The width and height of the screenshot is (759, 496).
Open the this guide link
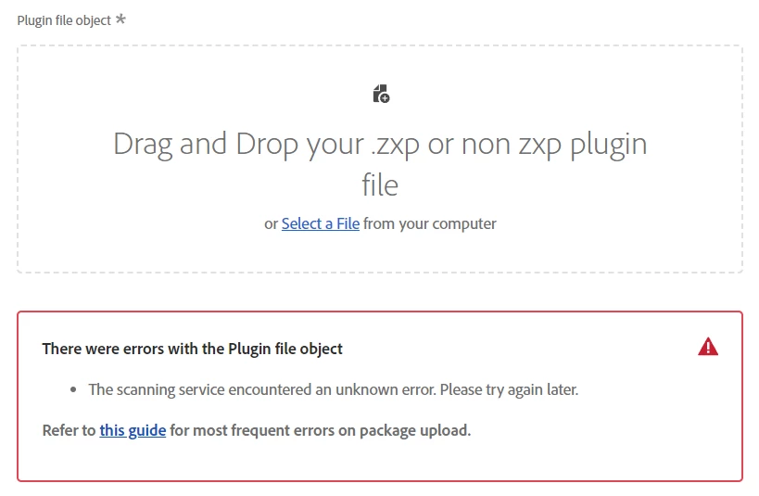[x=133, y=430]
